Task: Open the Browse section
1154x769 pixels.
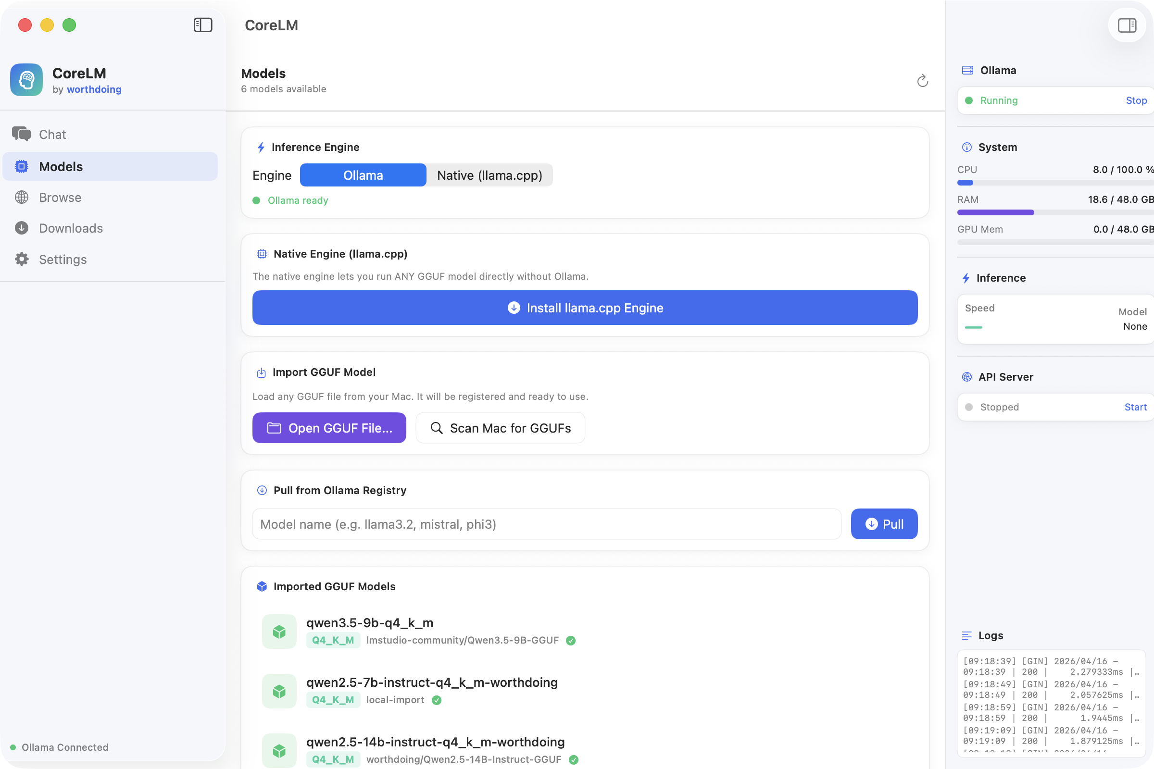Action: coord(60,197)
